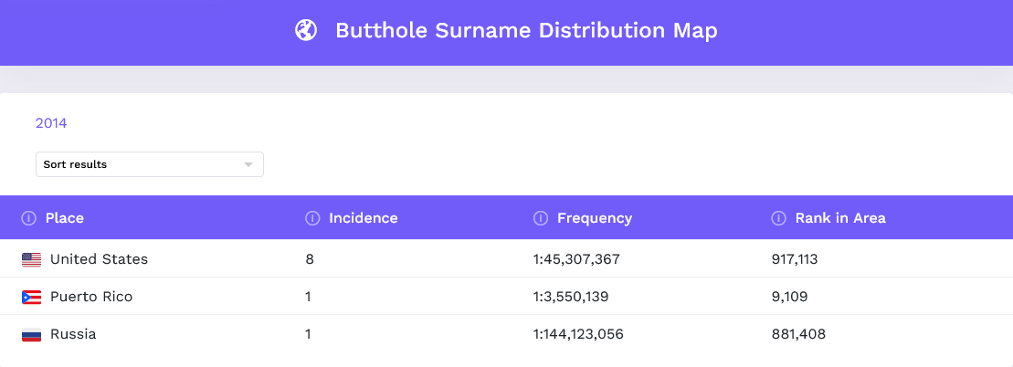
Task: Click the frequency 1:45,307,367
Action: point(576,259)
